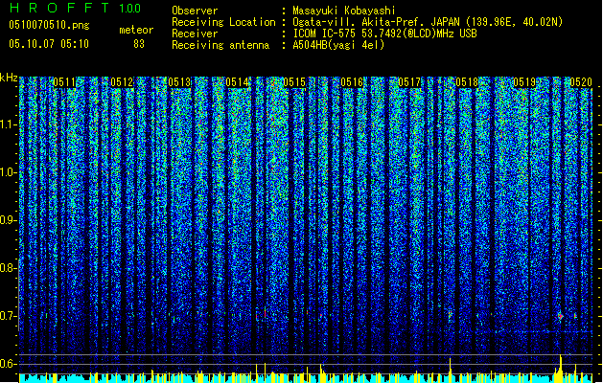Click the 0.7 kHz axis label
This screenshot has height=383, width=603.
pos(9,316)
